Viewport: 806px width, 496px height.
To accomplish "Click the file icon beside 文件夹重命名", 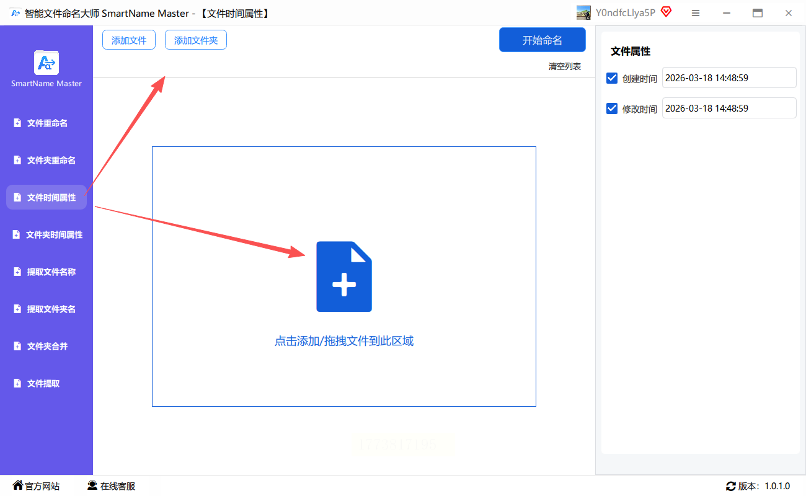I will 17,160.
